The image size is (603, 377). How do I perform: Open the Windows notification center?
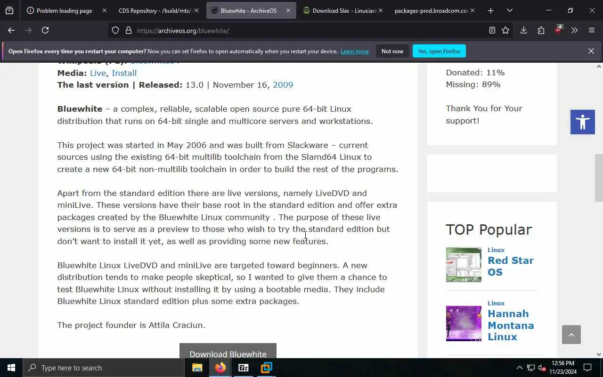[587, 368]
